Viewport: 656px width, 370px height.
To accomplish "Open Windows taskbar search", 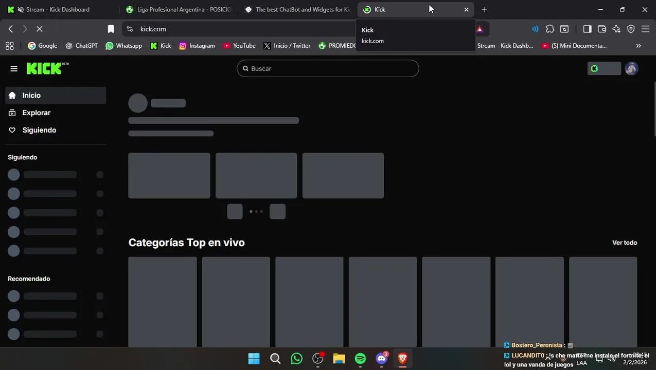I will click(x=275, y=358).
